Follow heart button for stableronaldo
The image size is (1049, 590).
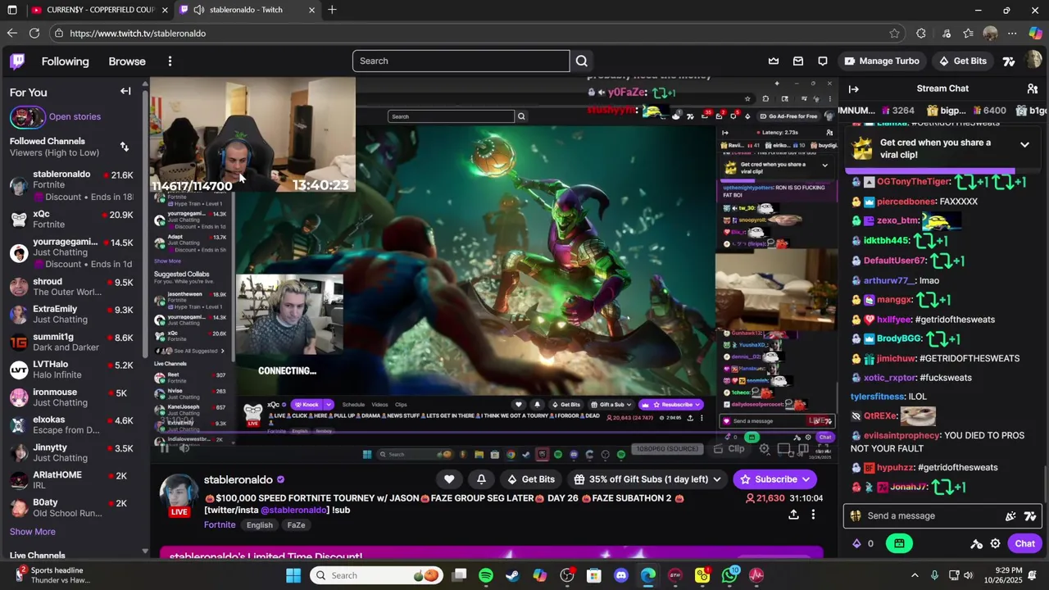(449, 479)
